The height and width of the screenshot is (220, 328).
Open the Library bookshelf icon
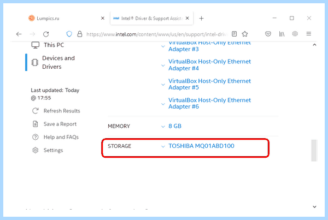282,34
